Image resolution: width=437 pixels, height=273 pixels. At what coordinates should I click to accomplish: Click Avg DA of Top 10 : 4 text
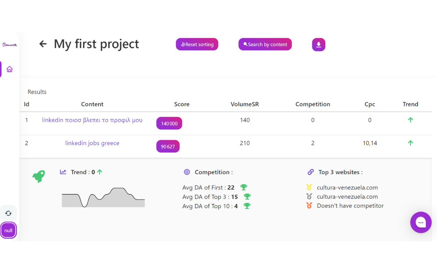pyautogui.click(x=210, y=206)
